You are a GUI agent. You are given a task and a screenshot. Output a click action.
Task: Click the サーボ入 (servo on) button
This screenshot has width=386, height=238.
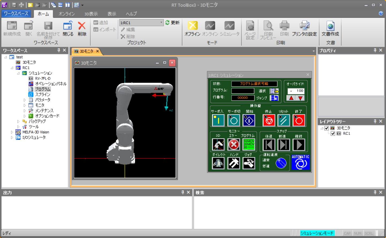(218, 120)
